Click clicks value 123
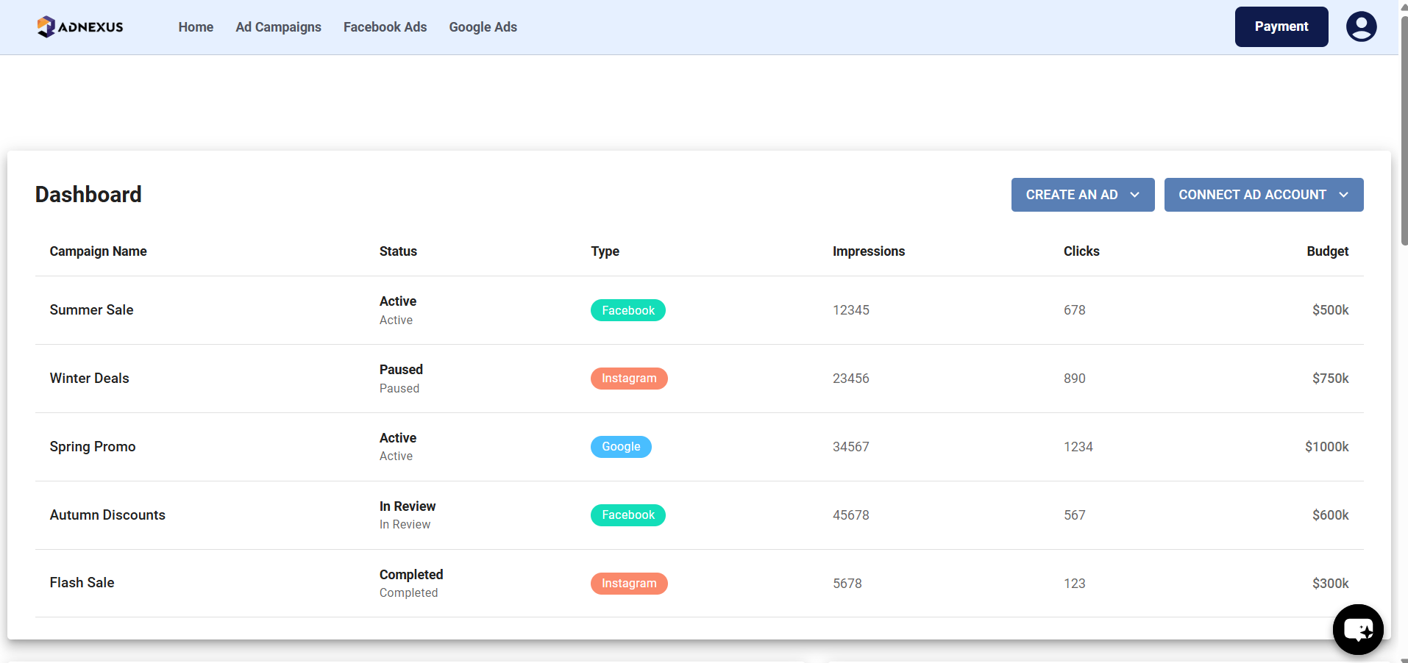The image size is (1408, 663). [1074, 584]
